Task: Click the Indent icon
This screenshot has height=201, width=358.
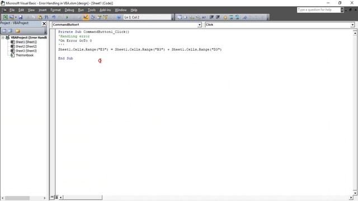Action: (x=211, y=17)
